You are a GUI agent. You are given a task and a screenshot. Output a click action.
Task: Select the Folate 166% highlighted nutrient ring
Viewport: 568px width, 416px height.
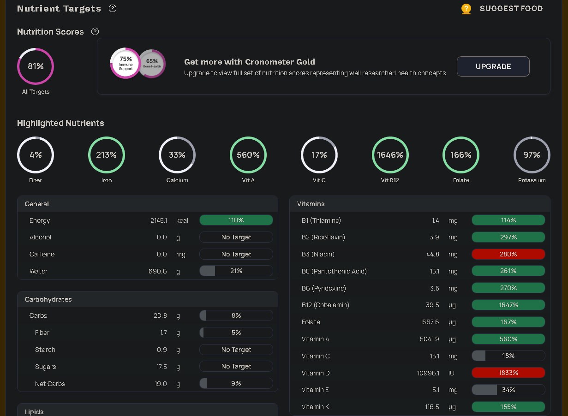(461, 155)
